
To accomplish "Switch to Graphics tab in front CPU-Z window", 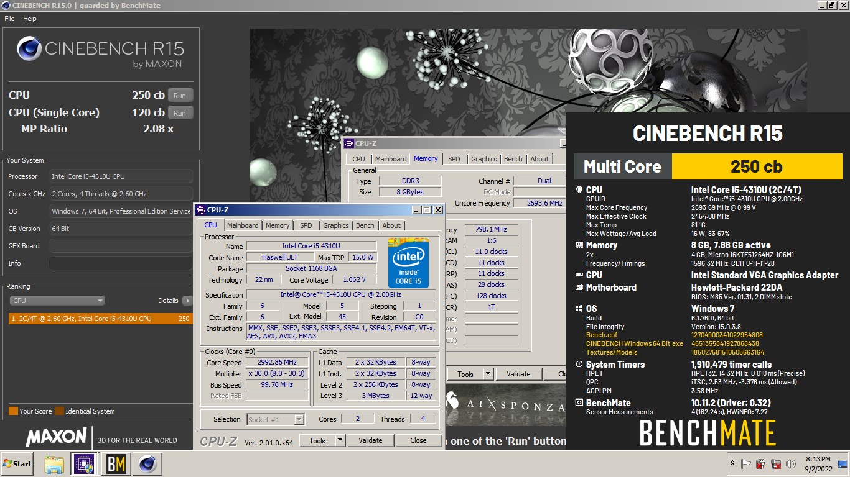I will pos(336,225).
